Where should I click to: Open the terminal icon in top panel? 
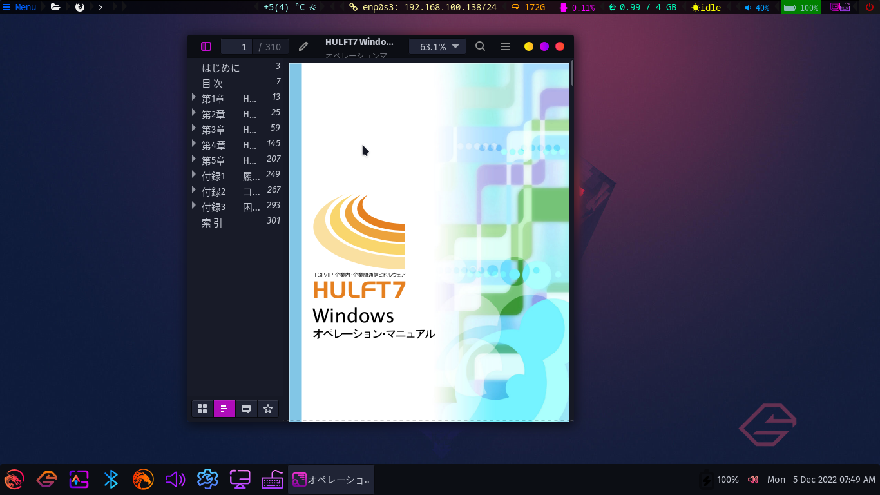(x=103, y=7)
